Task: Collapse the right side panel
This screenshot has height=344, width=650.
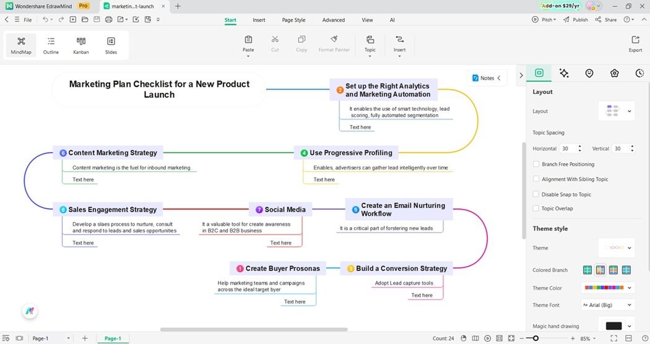Action: (x=521, y=75)
